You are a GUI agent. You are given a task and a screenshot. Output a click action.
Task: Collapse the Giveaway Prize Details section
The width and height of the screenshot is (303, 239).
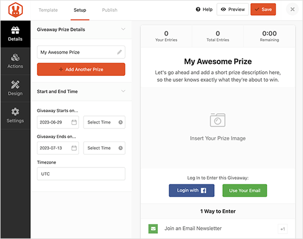pos(123,29)
